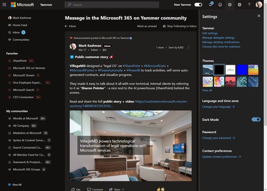
Task: Open the globe network icon
Action: pyautogui.click(x=239, y=5)
